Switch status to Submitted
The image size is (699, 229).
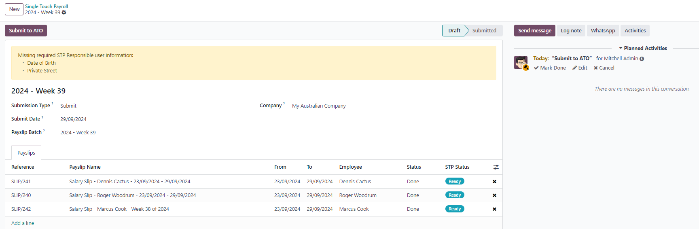point(484,31)
